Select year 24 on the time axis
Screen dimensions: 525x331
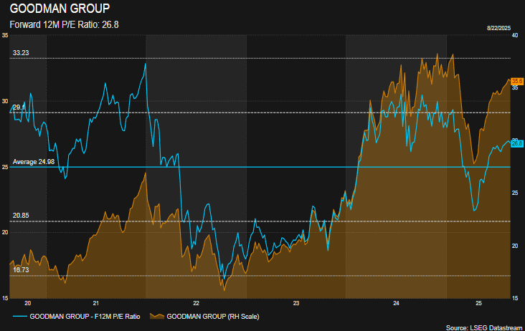396,303
